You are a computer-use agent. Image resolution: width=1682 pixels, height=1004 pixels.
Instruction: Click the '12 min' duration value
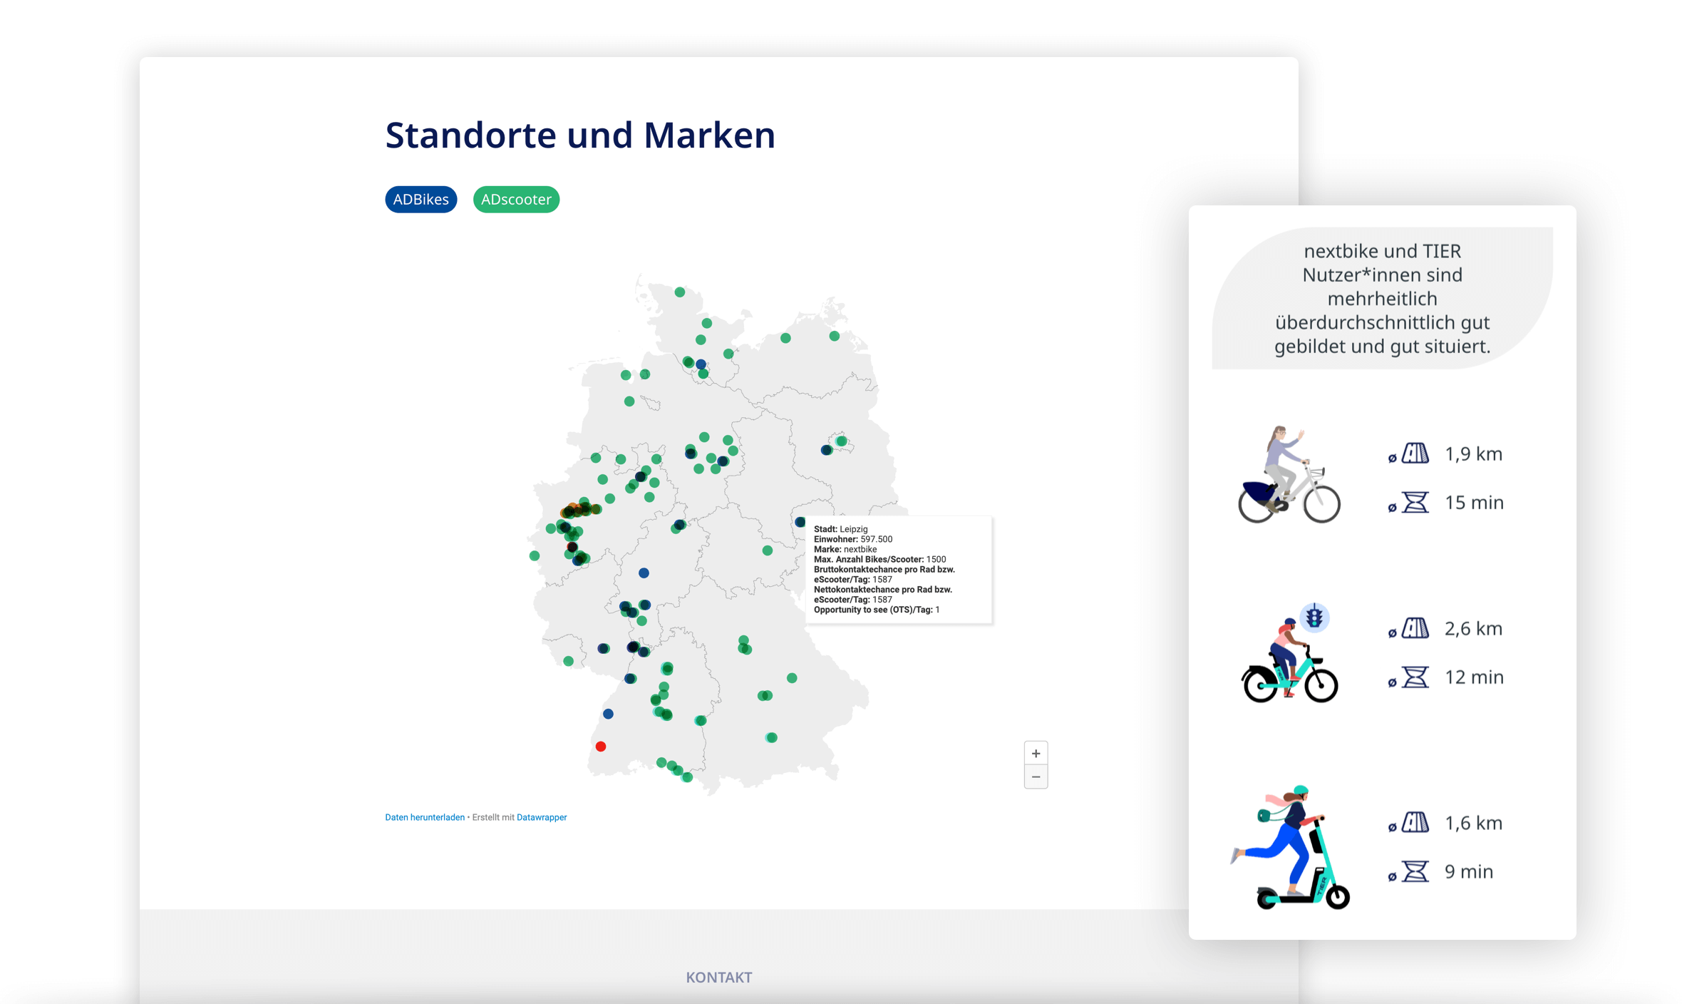pyautogui.click(x=1474, y=677)
